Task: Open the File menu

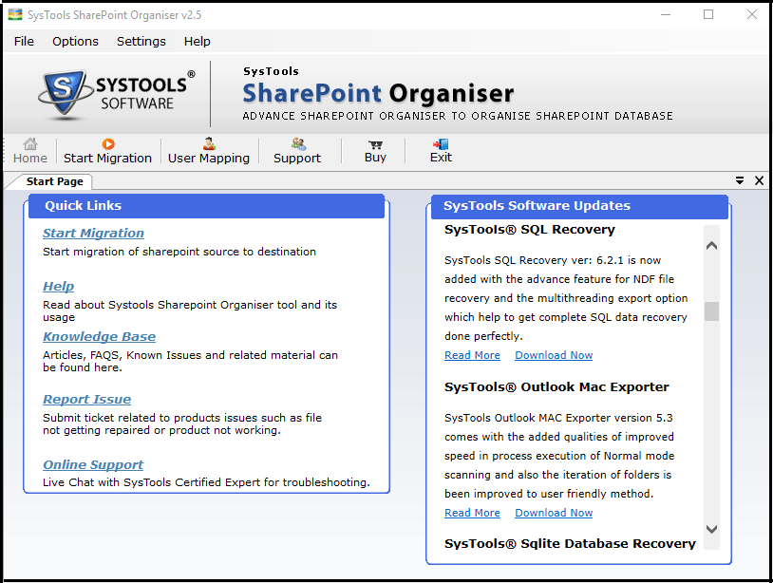Action: (x=24, y=42)
